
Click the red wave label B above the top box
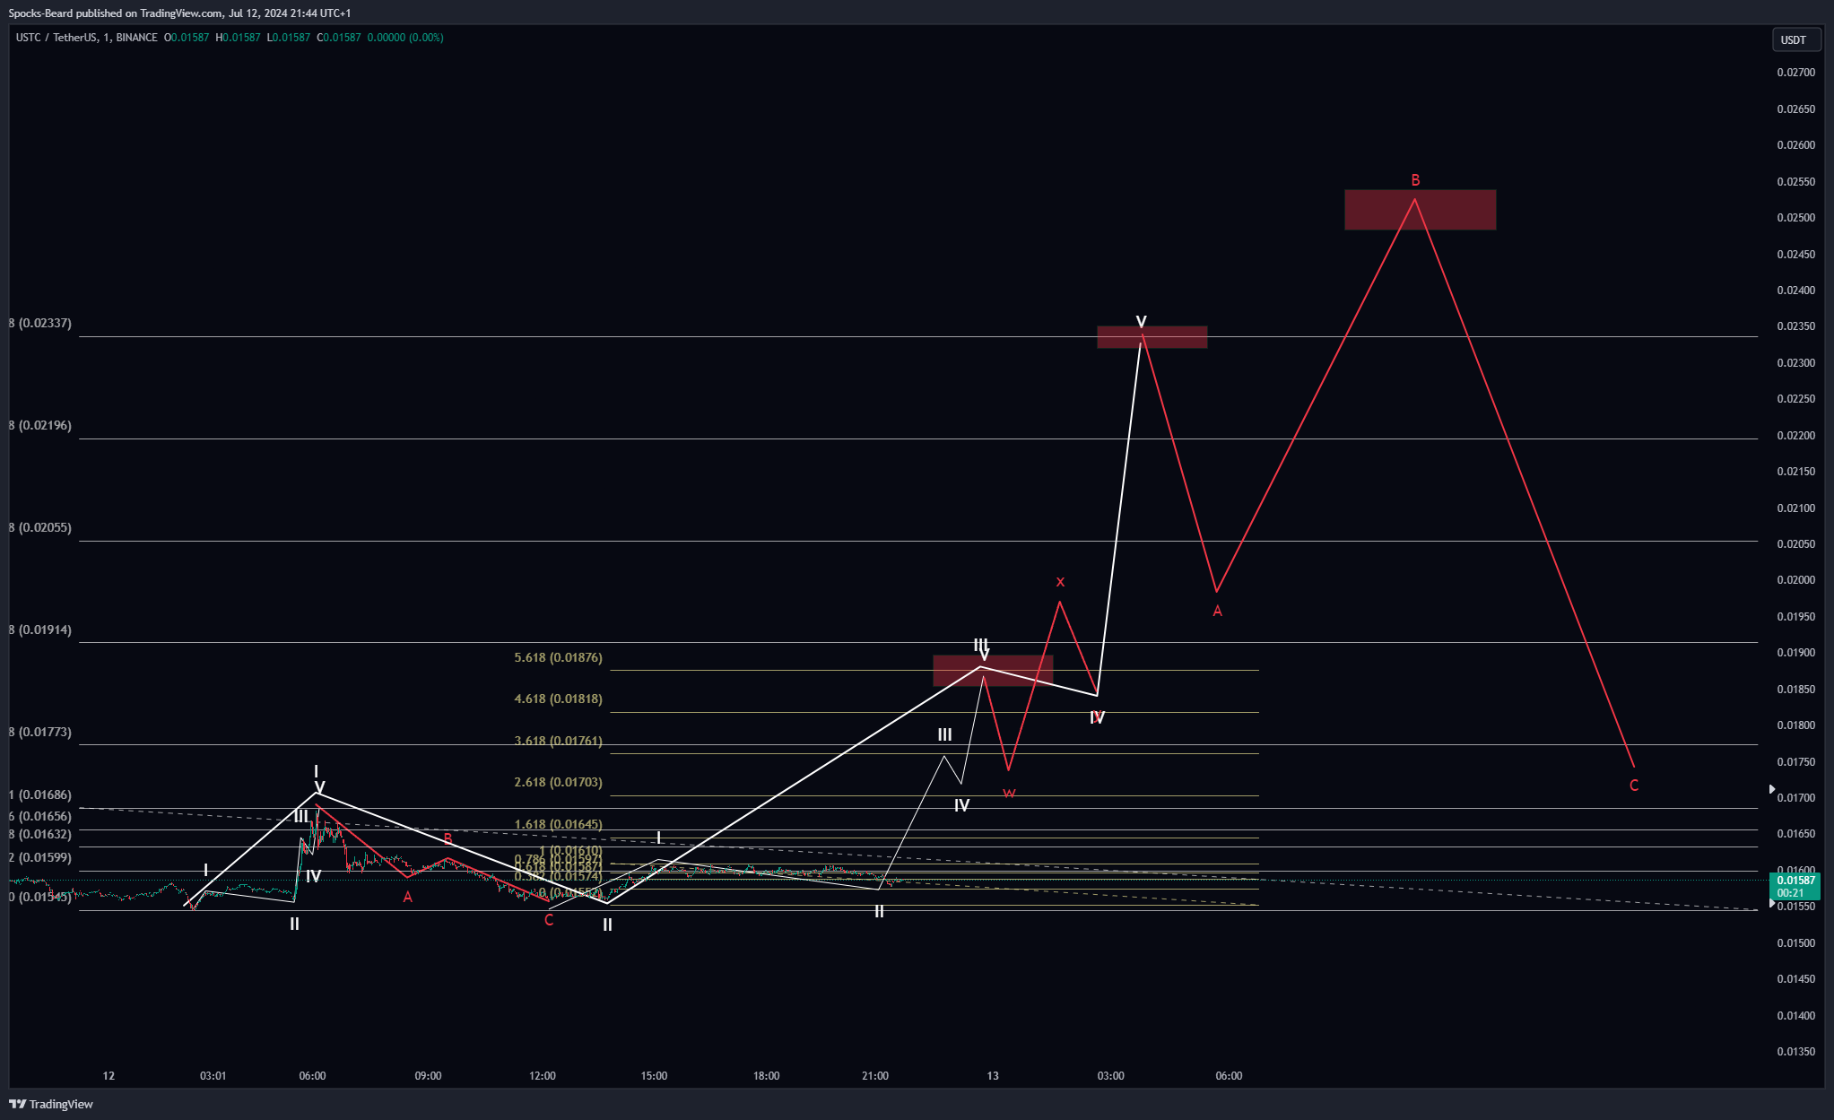[1415, 180]
